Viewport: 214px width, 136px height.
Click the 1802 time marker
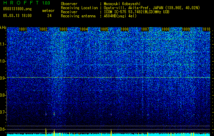43,29
